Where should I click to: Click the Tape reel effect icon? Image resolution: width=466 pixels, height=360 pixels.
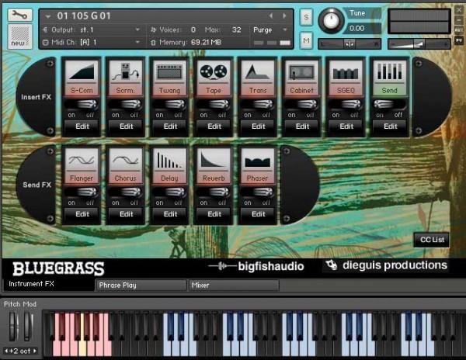[x=214, y=72]
